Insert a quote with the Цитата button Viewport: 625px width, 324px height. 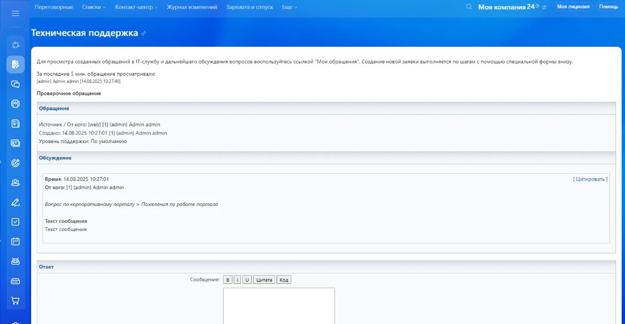tap(264, 280)
